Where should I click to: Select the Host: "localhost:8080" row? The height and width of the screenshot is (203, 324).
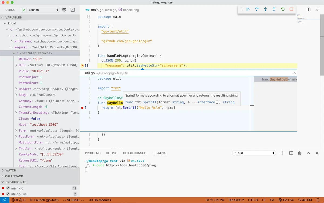point(40,125)
